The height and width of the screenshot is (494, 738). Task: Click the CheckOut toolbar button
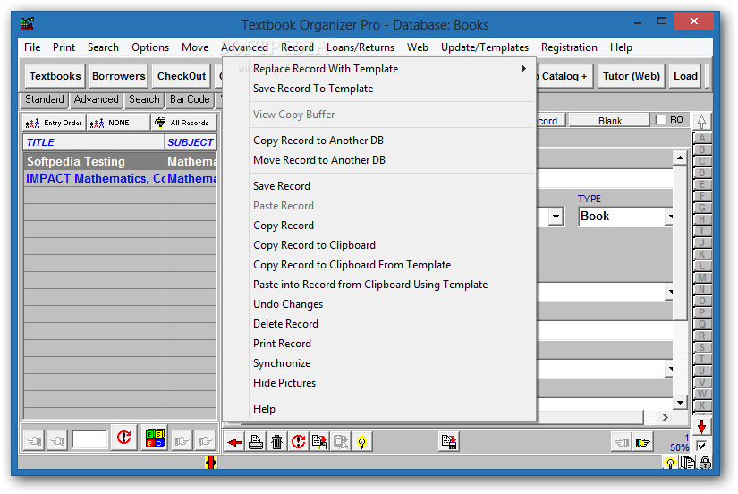(x=182, y=76)
